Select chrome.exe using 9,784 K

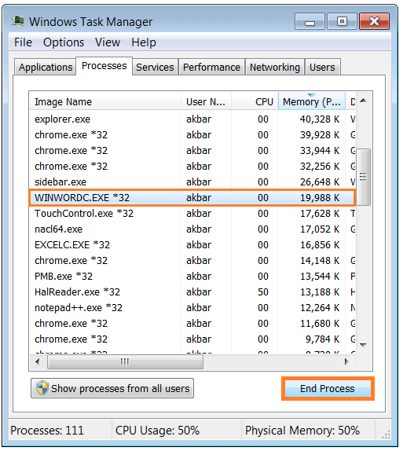click(x=192, y=339)
